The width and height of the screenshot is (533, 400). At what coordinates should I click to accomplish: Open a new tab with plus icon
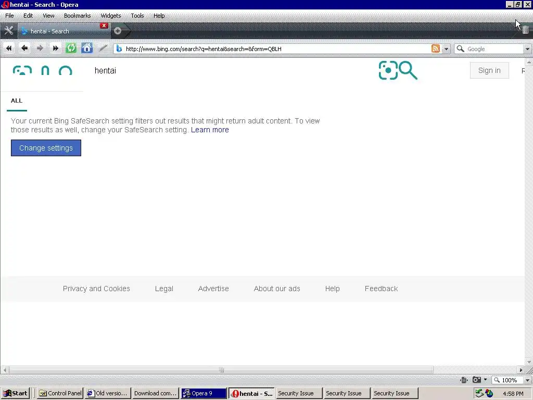point(118,31)
